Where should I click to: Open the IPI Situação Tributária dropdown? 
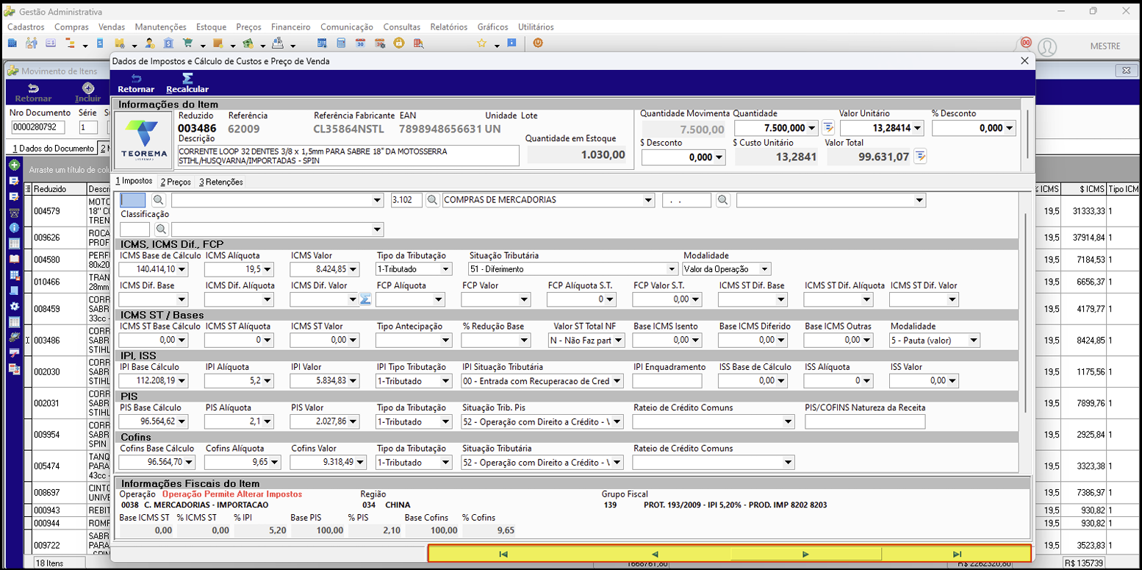tap(617, 381)
